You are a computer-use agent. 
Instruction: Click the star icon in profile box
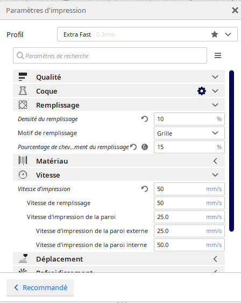point(215,34)
